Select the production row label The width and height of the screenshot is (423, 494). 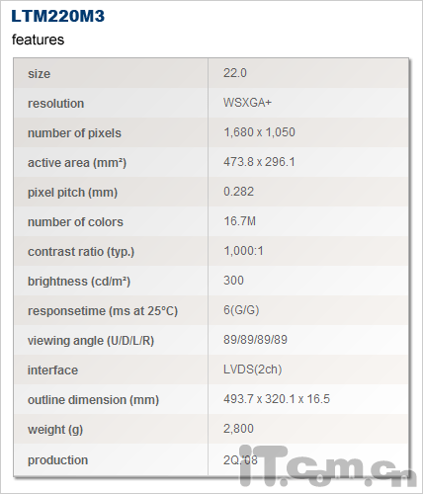tap(57, 460)
